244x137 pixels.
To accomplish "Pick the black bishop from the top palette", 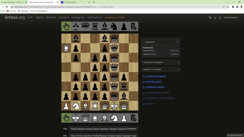I will point(104,26).
